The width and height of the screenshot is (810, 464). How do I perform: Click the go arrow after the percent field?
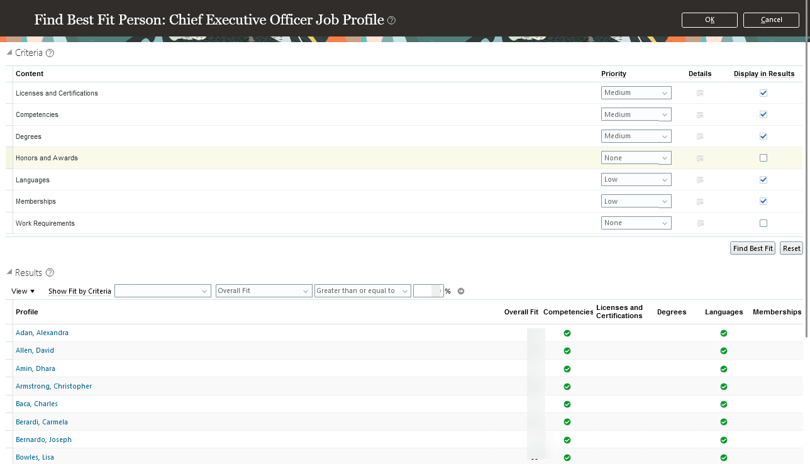pos(461,291)
